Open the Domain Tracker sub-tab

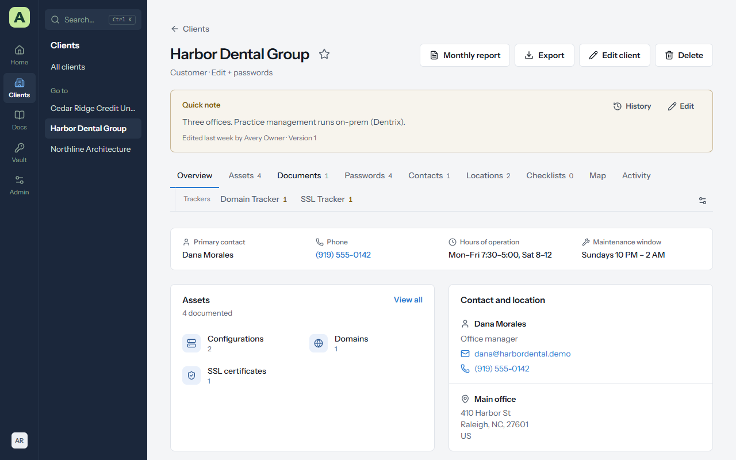pos(254,199)
